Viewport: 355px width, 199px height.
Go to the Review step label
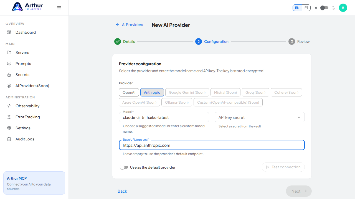coord(303,41)
